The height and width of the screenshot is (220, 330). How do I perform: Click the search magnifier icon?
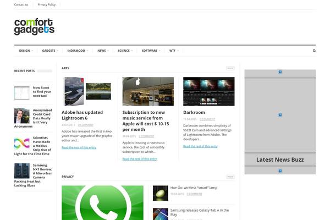coord(314,51)
